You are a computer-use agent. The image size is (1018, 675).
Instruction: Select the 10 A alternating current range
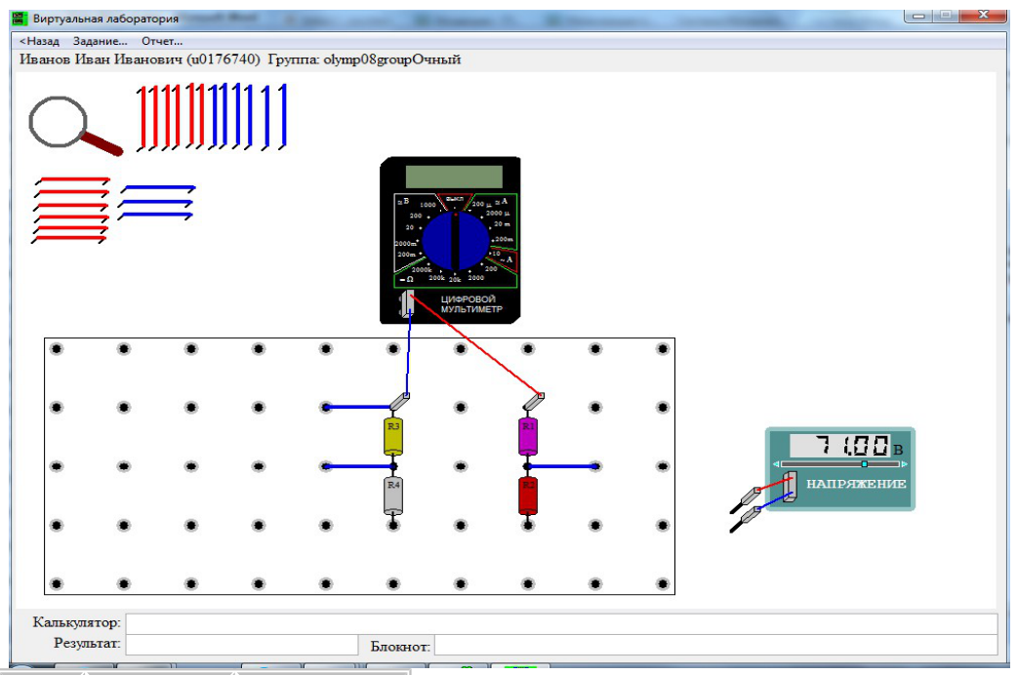coord(496,254)
